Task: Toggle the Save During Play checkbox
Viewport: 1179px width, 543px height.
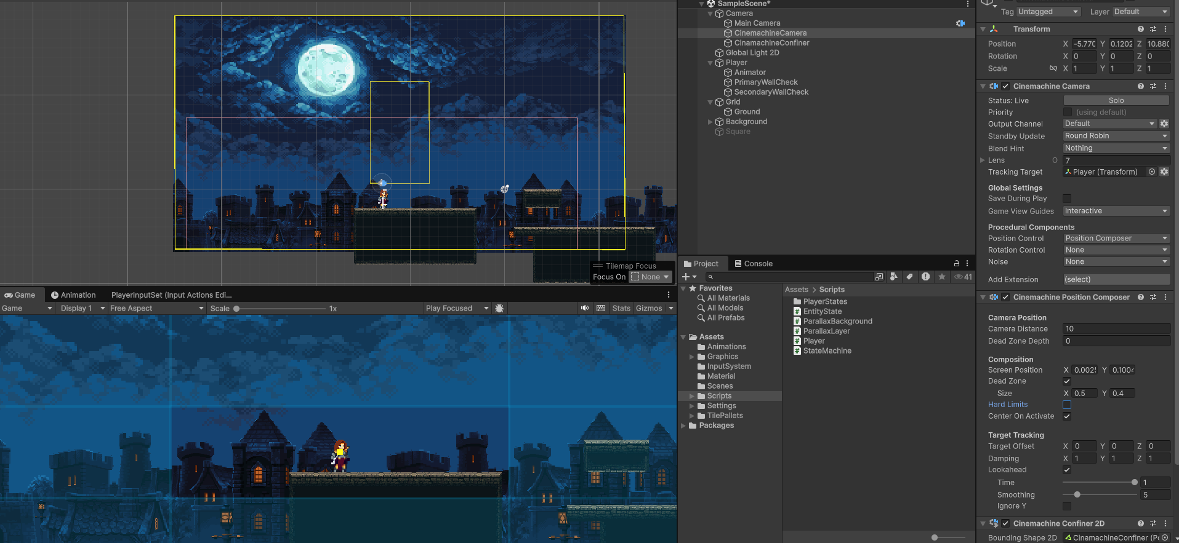Action: [1067, 199]
